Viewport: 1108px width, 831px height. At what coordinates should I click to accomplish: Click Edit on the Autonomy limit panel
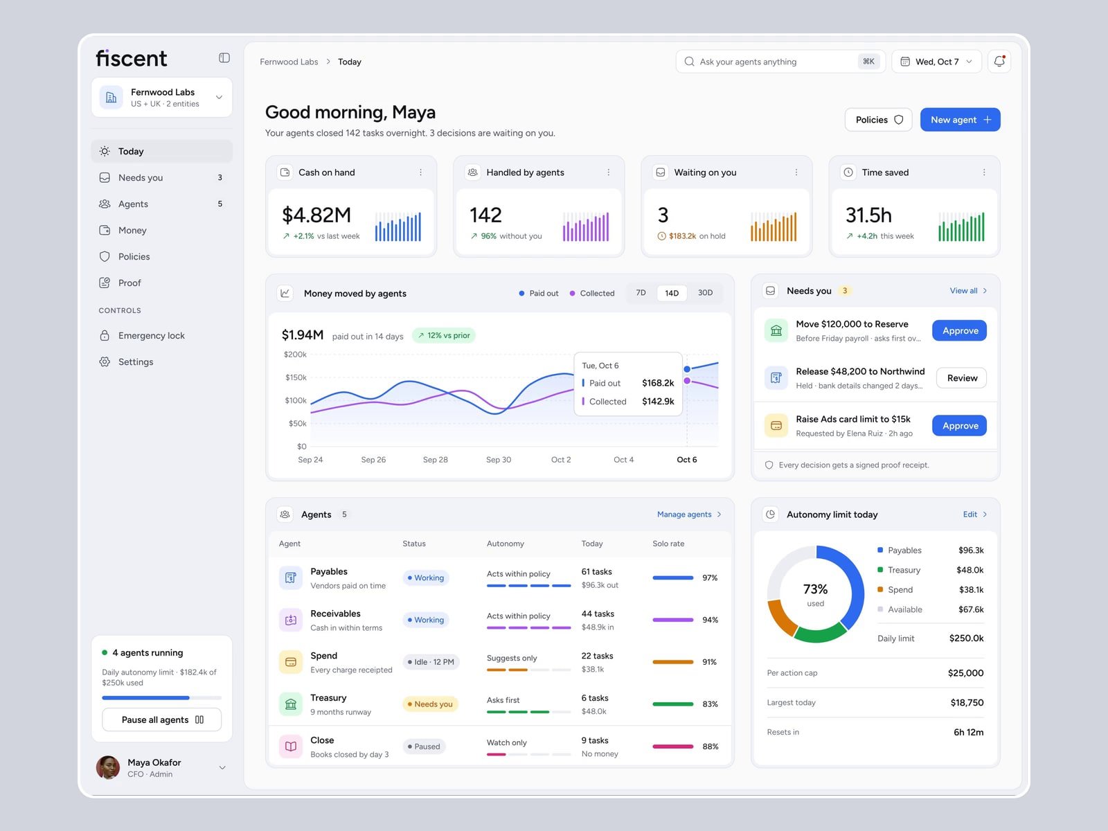click(975, 515)
